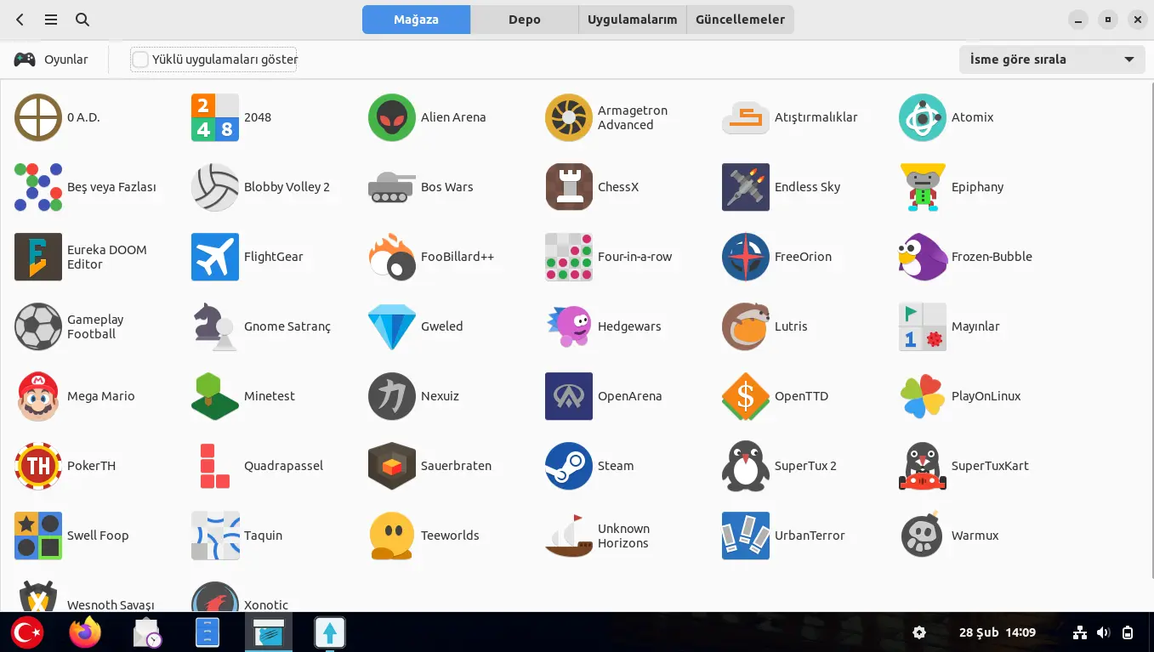Open the network icon in system tray
The width and height of the screenshot is (1154, 652).
[1080, 632]
